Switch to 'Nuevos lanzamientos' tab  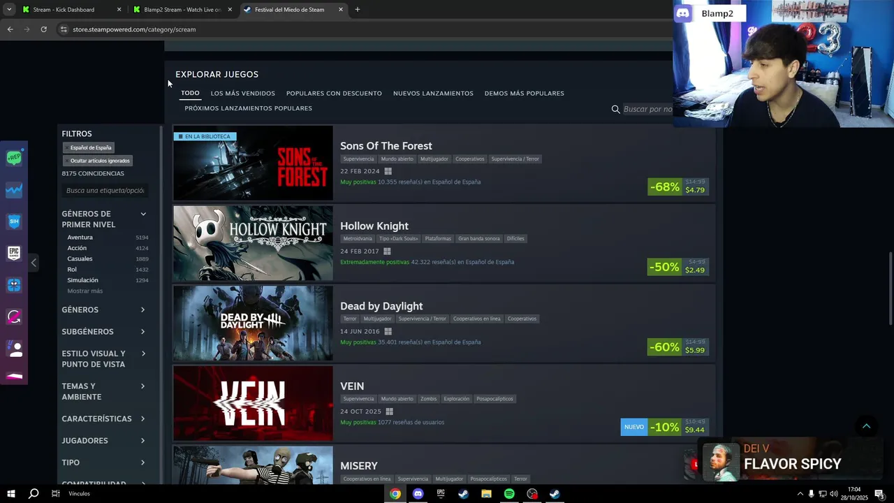tap(433, 94)
